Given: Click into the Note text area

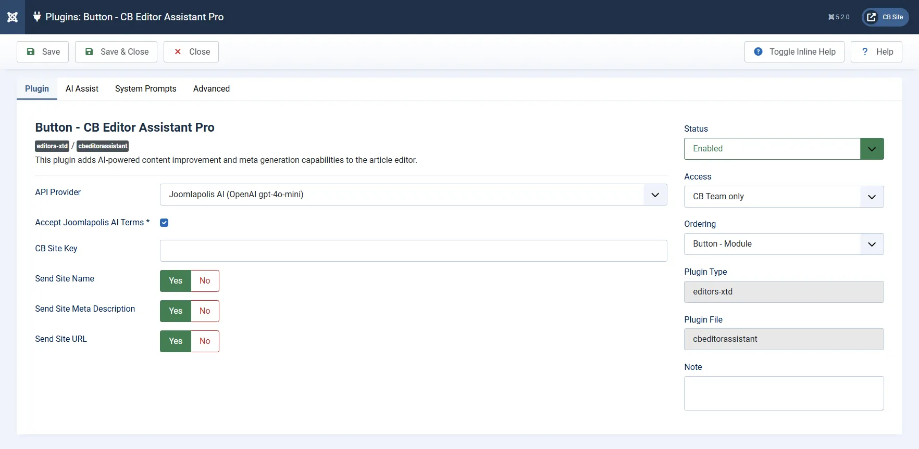Looking at the screenshot, I should point(784,393).
